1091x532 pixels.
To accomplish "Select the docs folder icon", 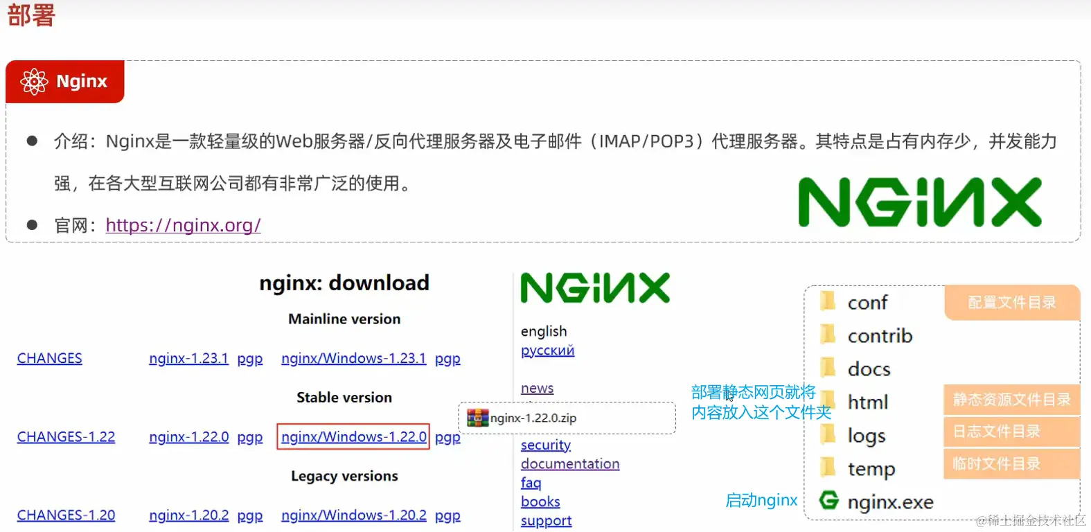I will (x=827, y=368).
